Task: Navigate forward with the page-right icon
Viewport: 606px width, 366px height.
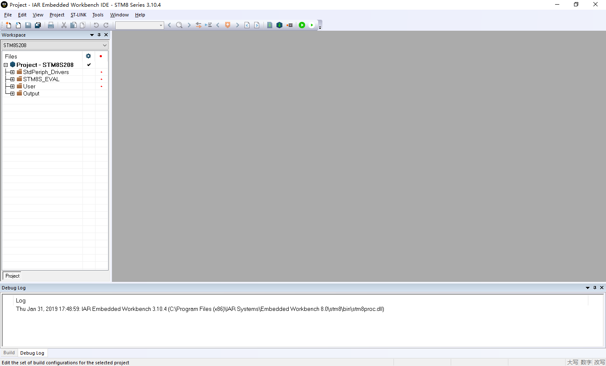Action: coord(257,25)
